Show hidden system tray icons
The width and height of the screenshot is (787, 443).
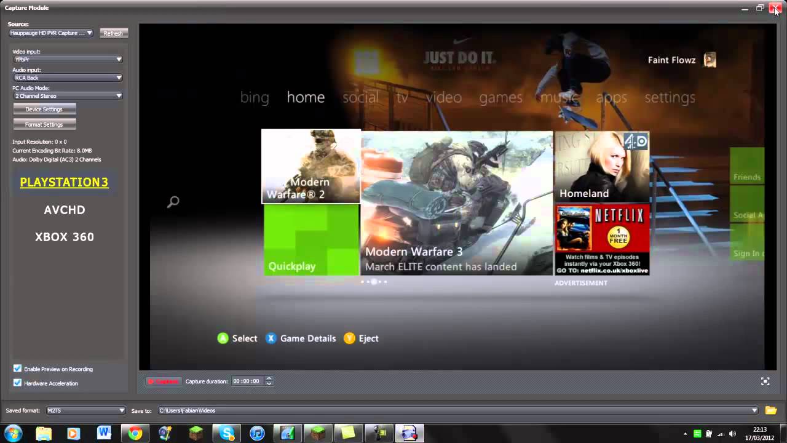pos(685,434)
